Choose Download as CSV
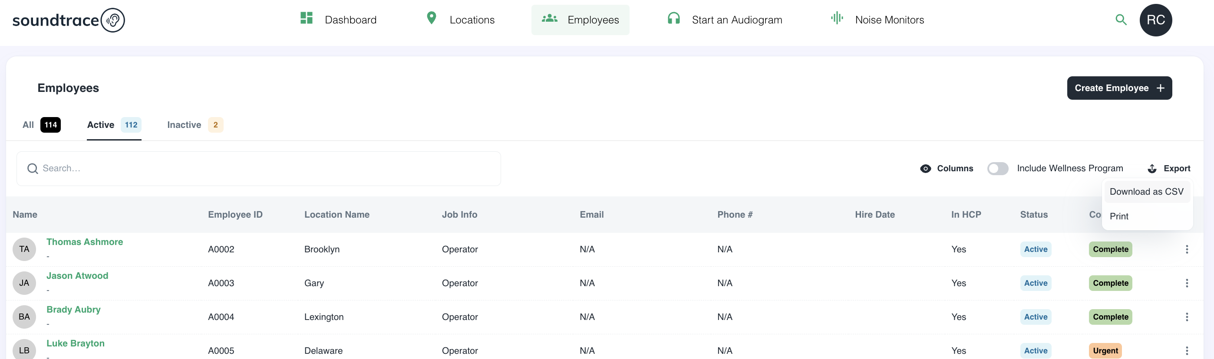Screen dimensions: 1214x359 pos(1146,192)
